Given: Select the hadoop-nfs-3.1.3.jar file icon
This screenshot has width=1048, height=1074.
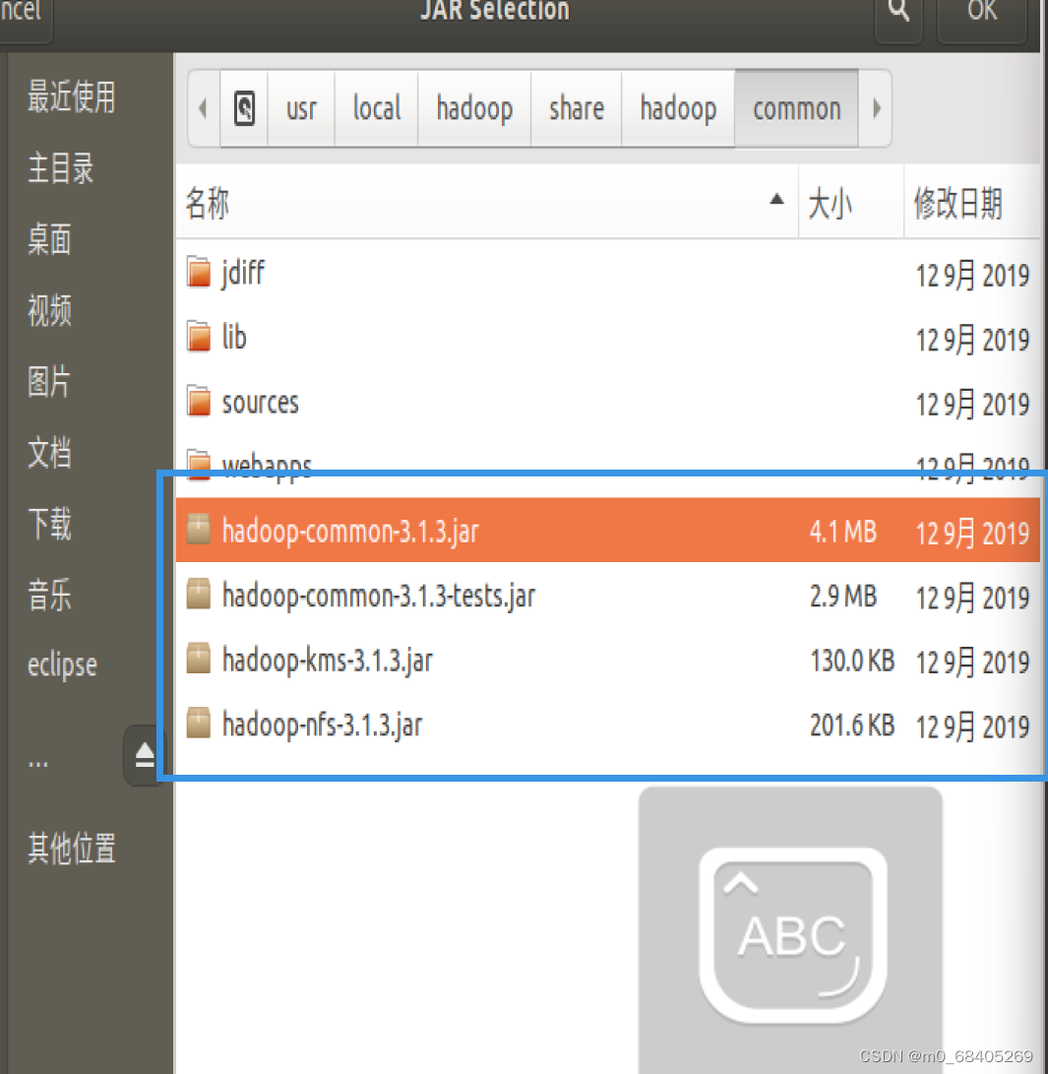Looking at the screenshot, I should tap(198, 725).
